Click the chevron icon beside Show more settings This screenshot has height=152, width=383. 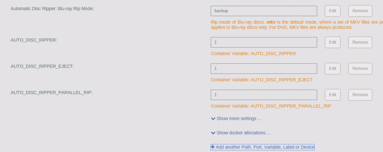213,119
